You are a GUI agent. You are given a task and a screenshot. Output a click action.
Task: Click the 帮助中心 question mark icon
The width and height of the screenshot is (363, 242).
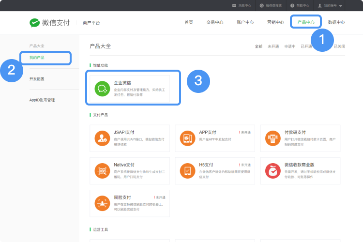(292, 5)
